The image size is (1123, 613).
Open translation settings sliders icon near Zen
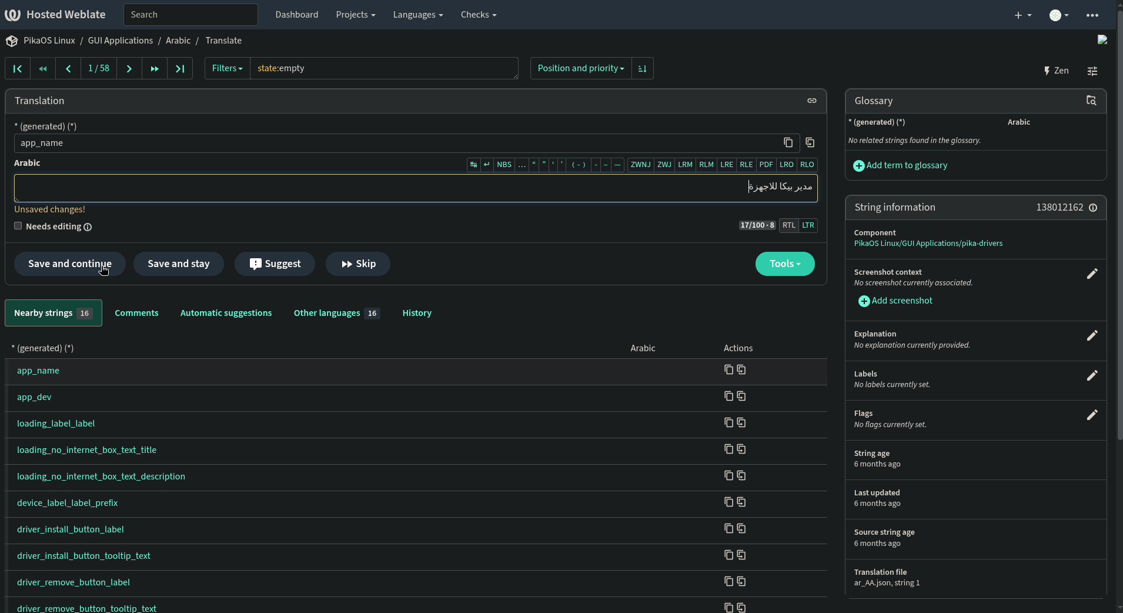tap(1092, 71)
